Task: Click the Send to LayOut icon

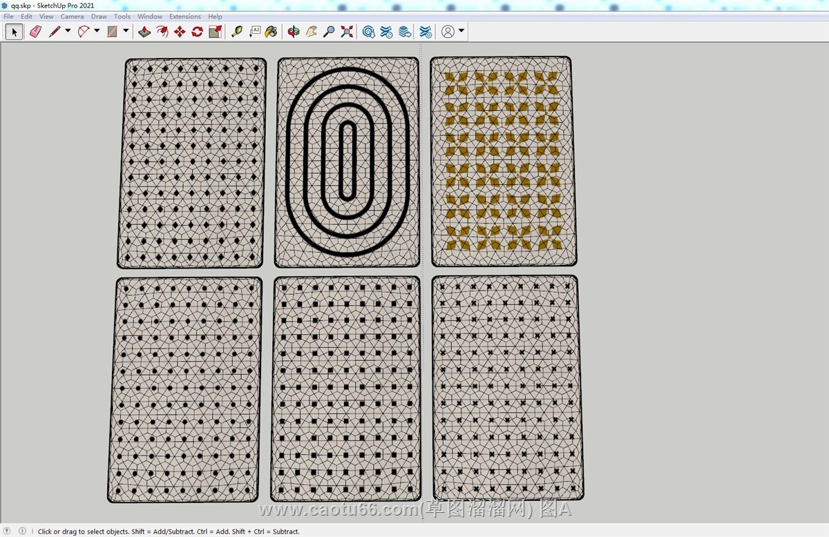Action: pos(405,32)
